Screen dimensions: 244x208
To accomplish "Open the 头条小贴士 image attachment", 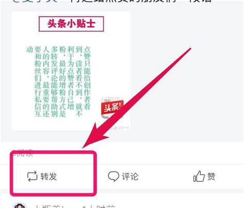I will tap(71, 71).
